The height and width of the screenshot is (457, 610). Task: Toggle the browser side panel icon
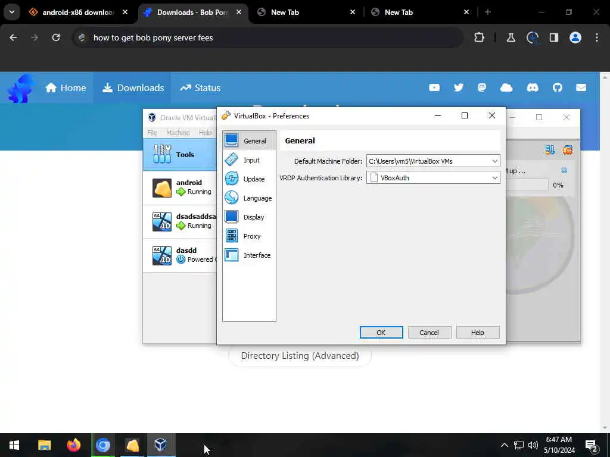point(554,37)
